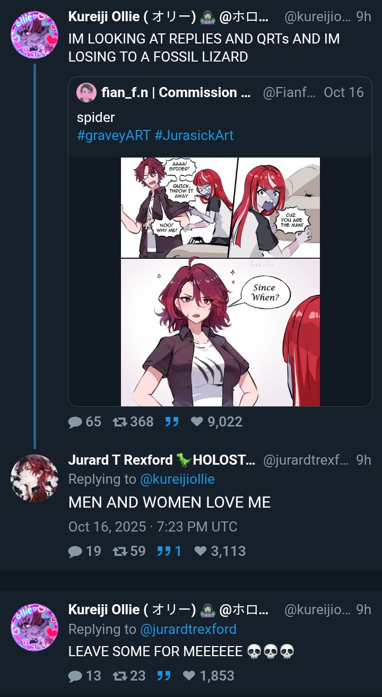The image size is (382, 697).
Task: Retweet Ollie's fossil lizard post
Action: coord(133,422)
